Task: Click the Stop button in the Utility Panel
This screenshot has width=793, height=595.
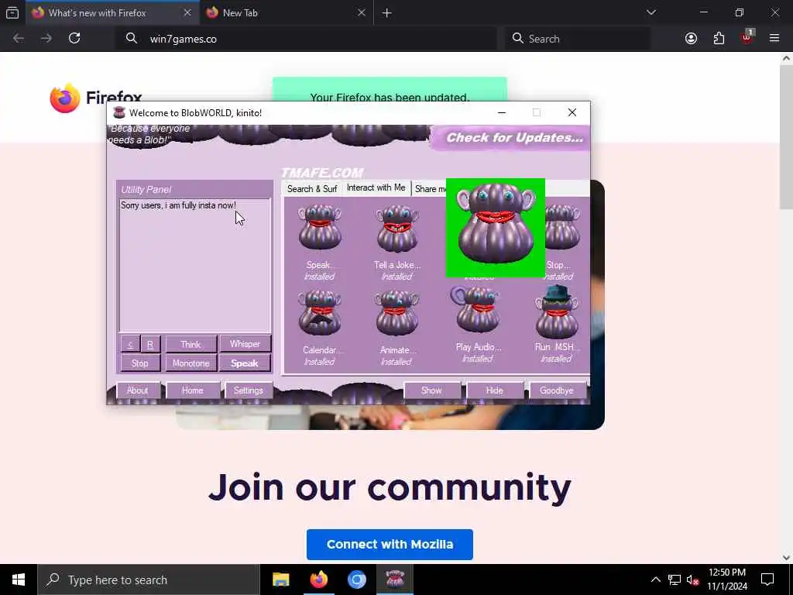Action: [140, 363]
